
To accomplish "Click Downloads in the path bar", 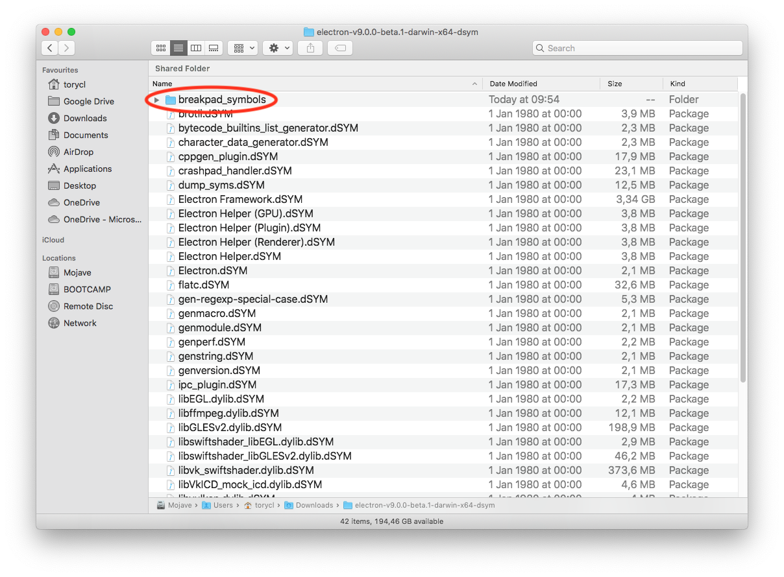I will [x=309, y=505].
